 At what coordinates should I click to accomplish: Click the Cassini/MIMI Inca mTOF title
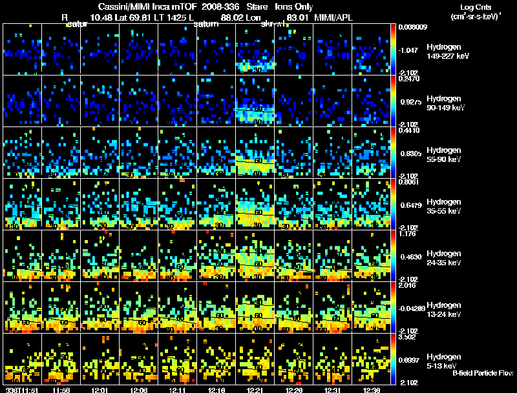pyautogui.click(x=147, y=7)
